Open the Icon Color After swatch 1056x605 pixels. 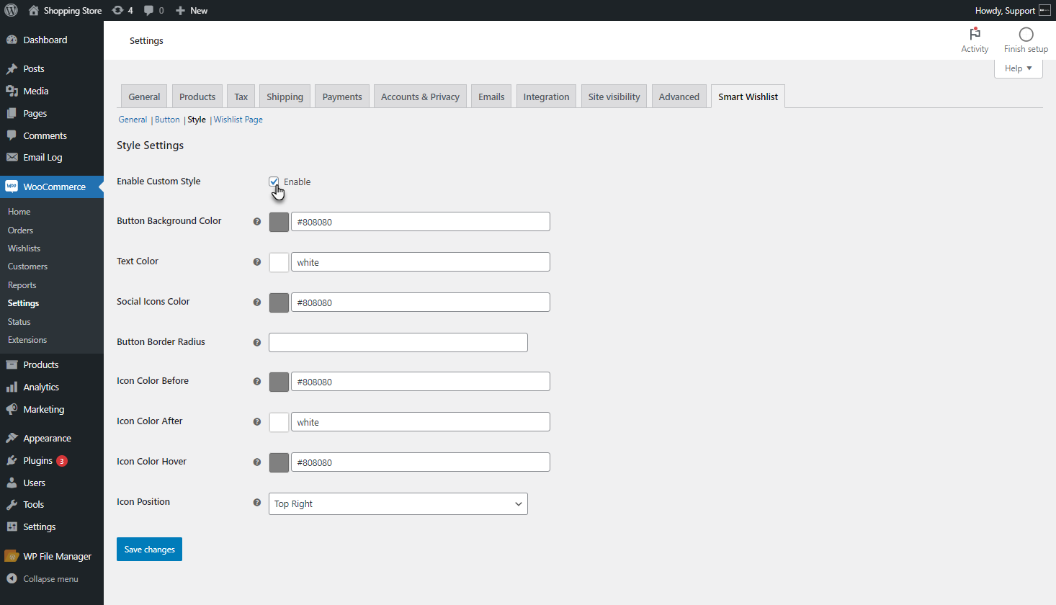point(279,422)
